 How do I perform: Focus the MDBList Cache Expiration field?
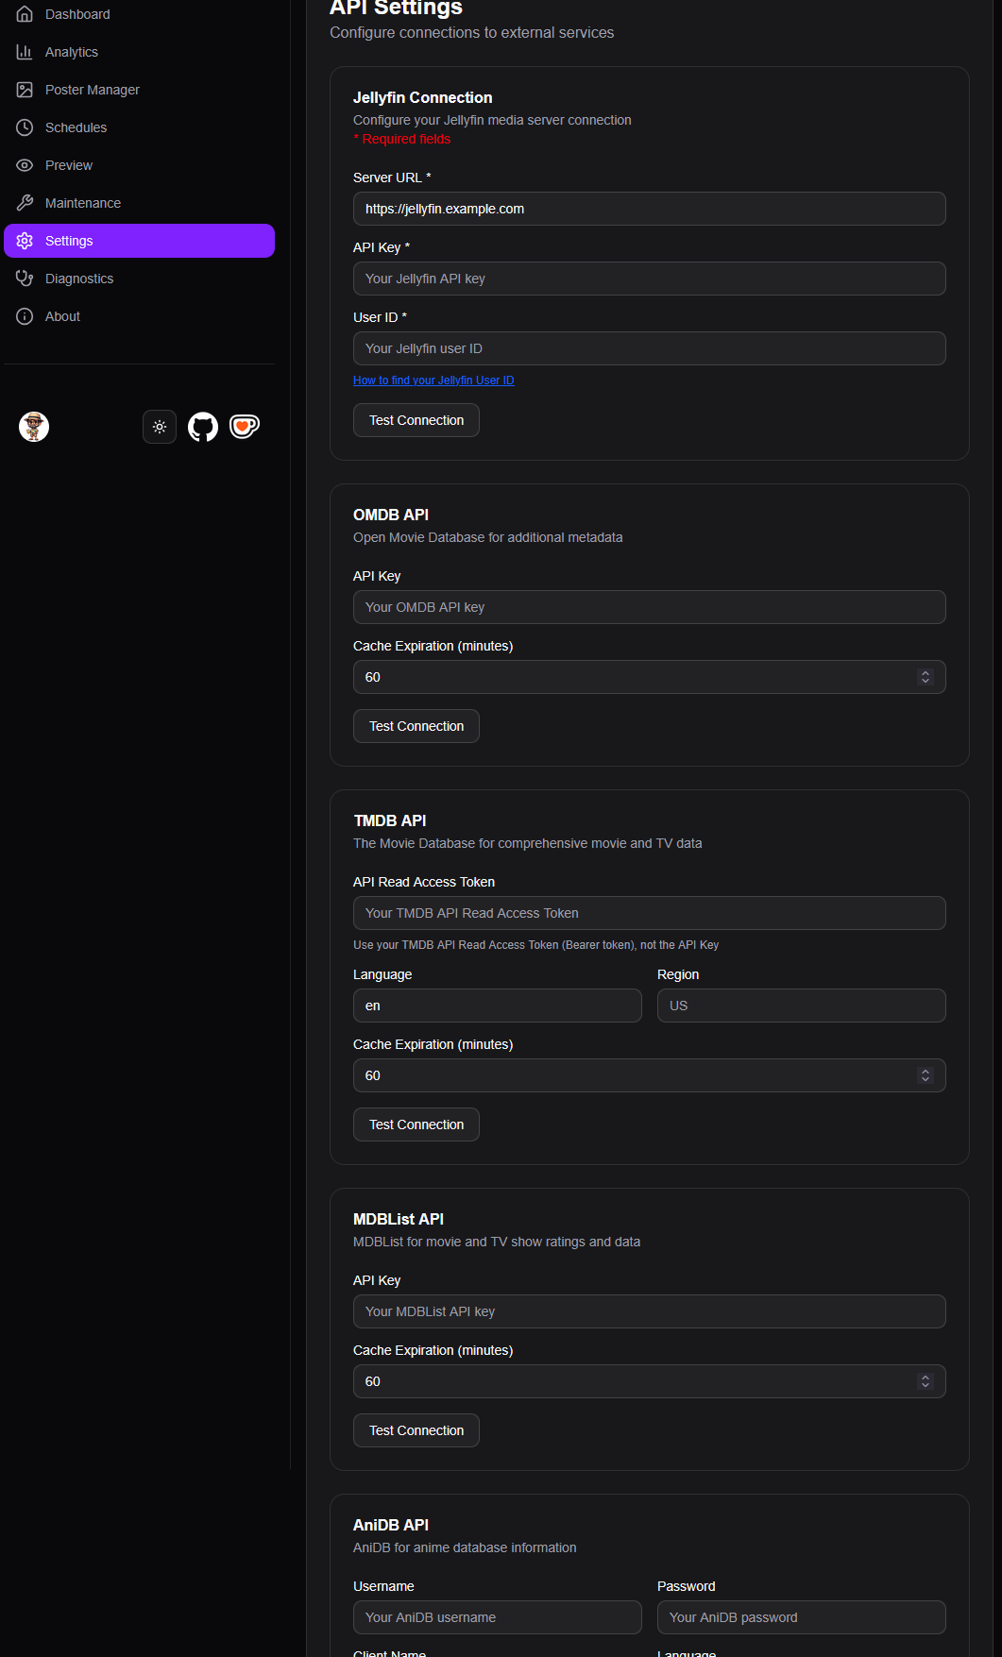pos(650,1381)
